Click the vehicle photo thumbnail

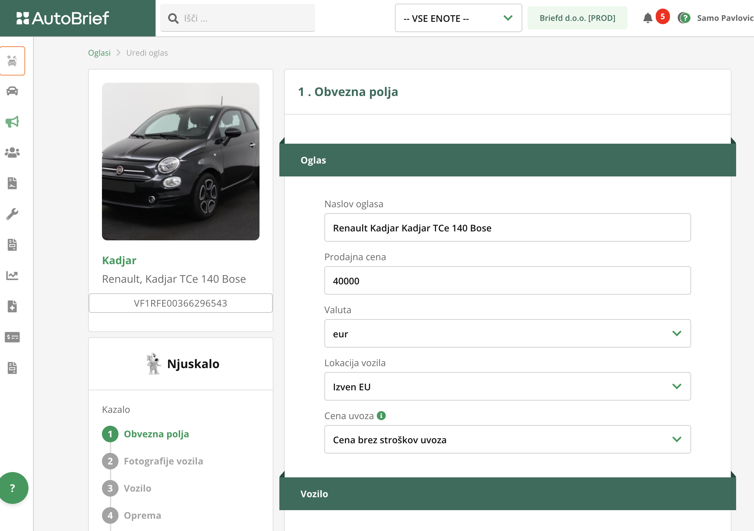(x=181, y=162)
